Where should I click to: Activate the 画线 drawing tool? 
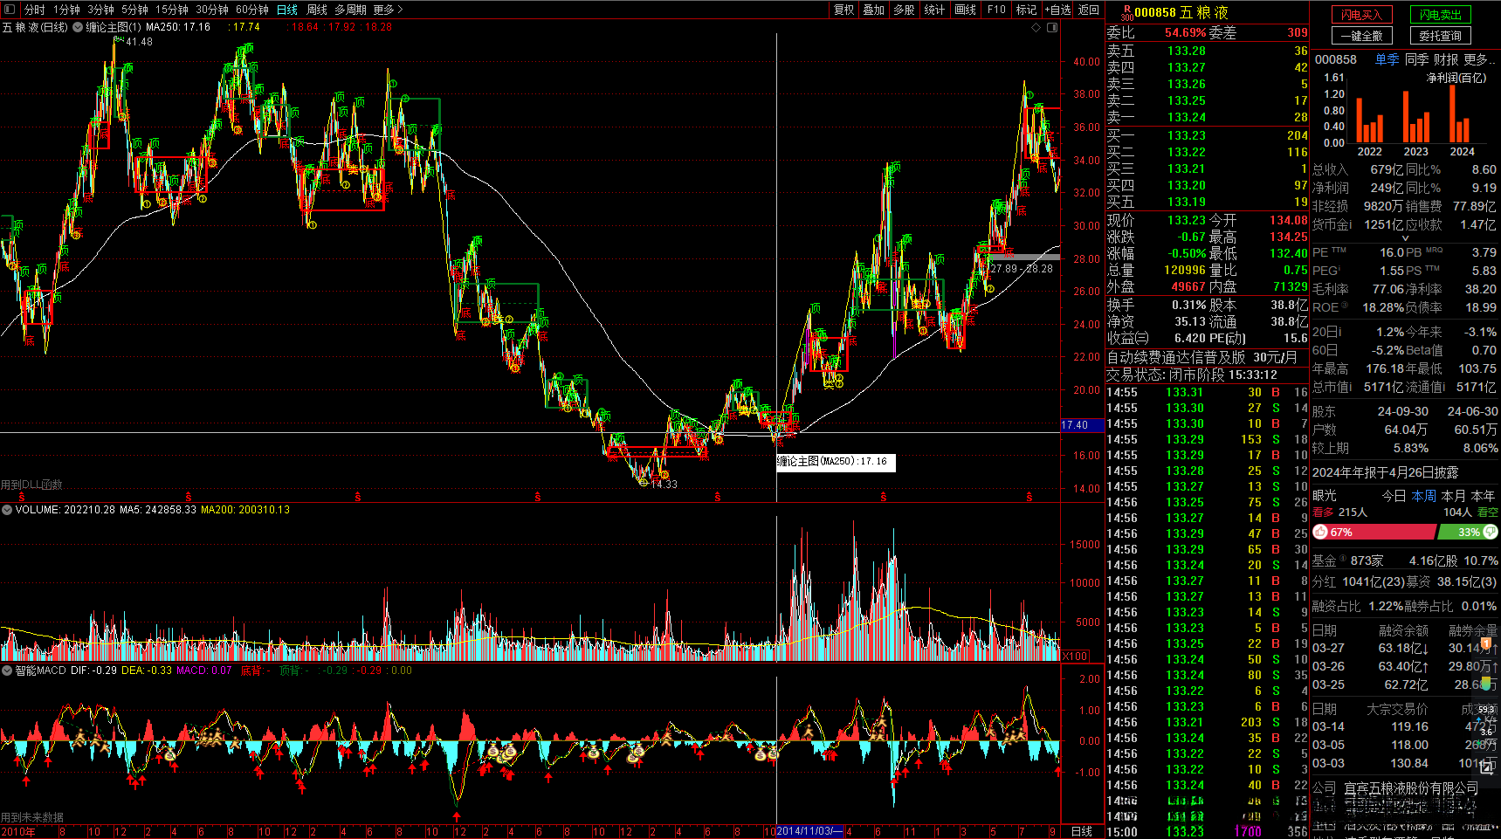965,10
